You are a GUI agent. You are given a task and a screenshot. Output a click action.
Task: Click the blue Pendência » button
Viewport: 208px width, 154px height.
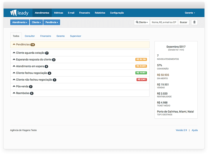(52, 22)
